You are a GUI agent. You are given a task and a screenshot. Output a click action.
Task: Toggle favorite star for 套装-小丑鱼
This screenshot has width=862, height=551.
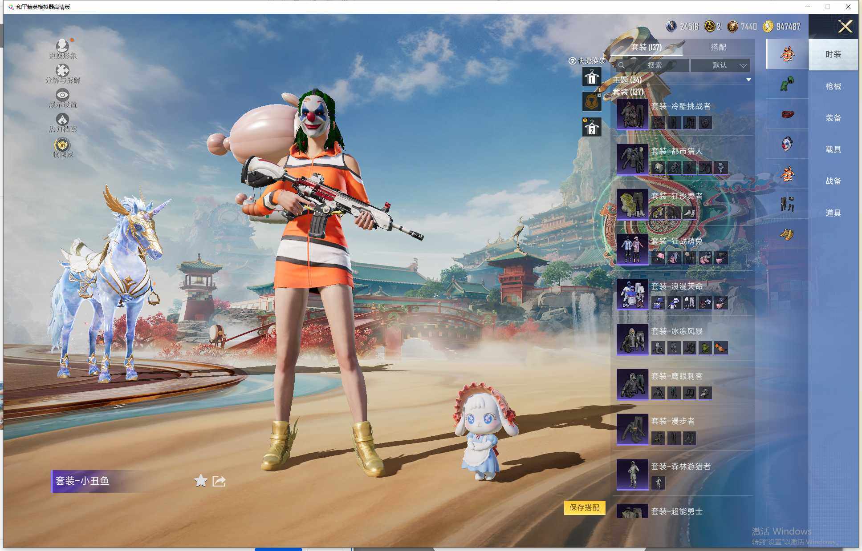(201, 481)
